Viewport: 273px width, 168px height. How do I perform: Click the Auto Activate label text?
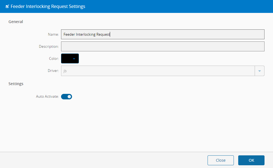click(x=47, y=97)
